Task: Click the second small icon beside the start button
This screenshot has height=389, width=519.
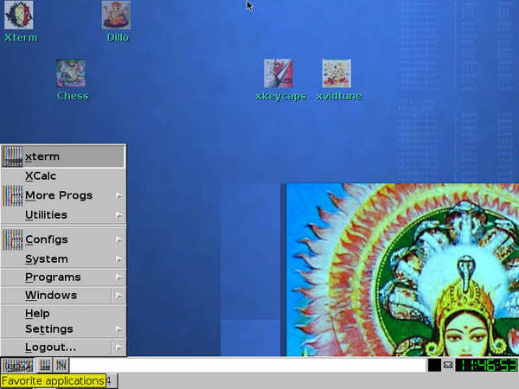Action: point(61,366)
